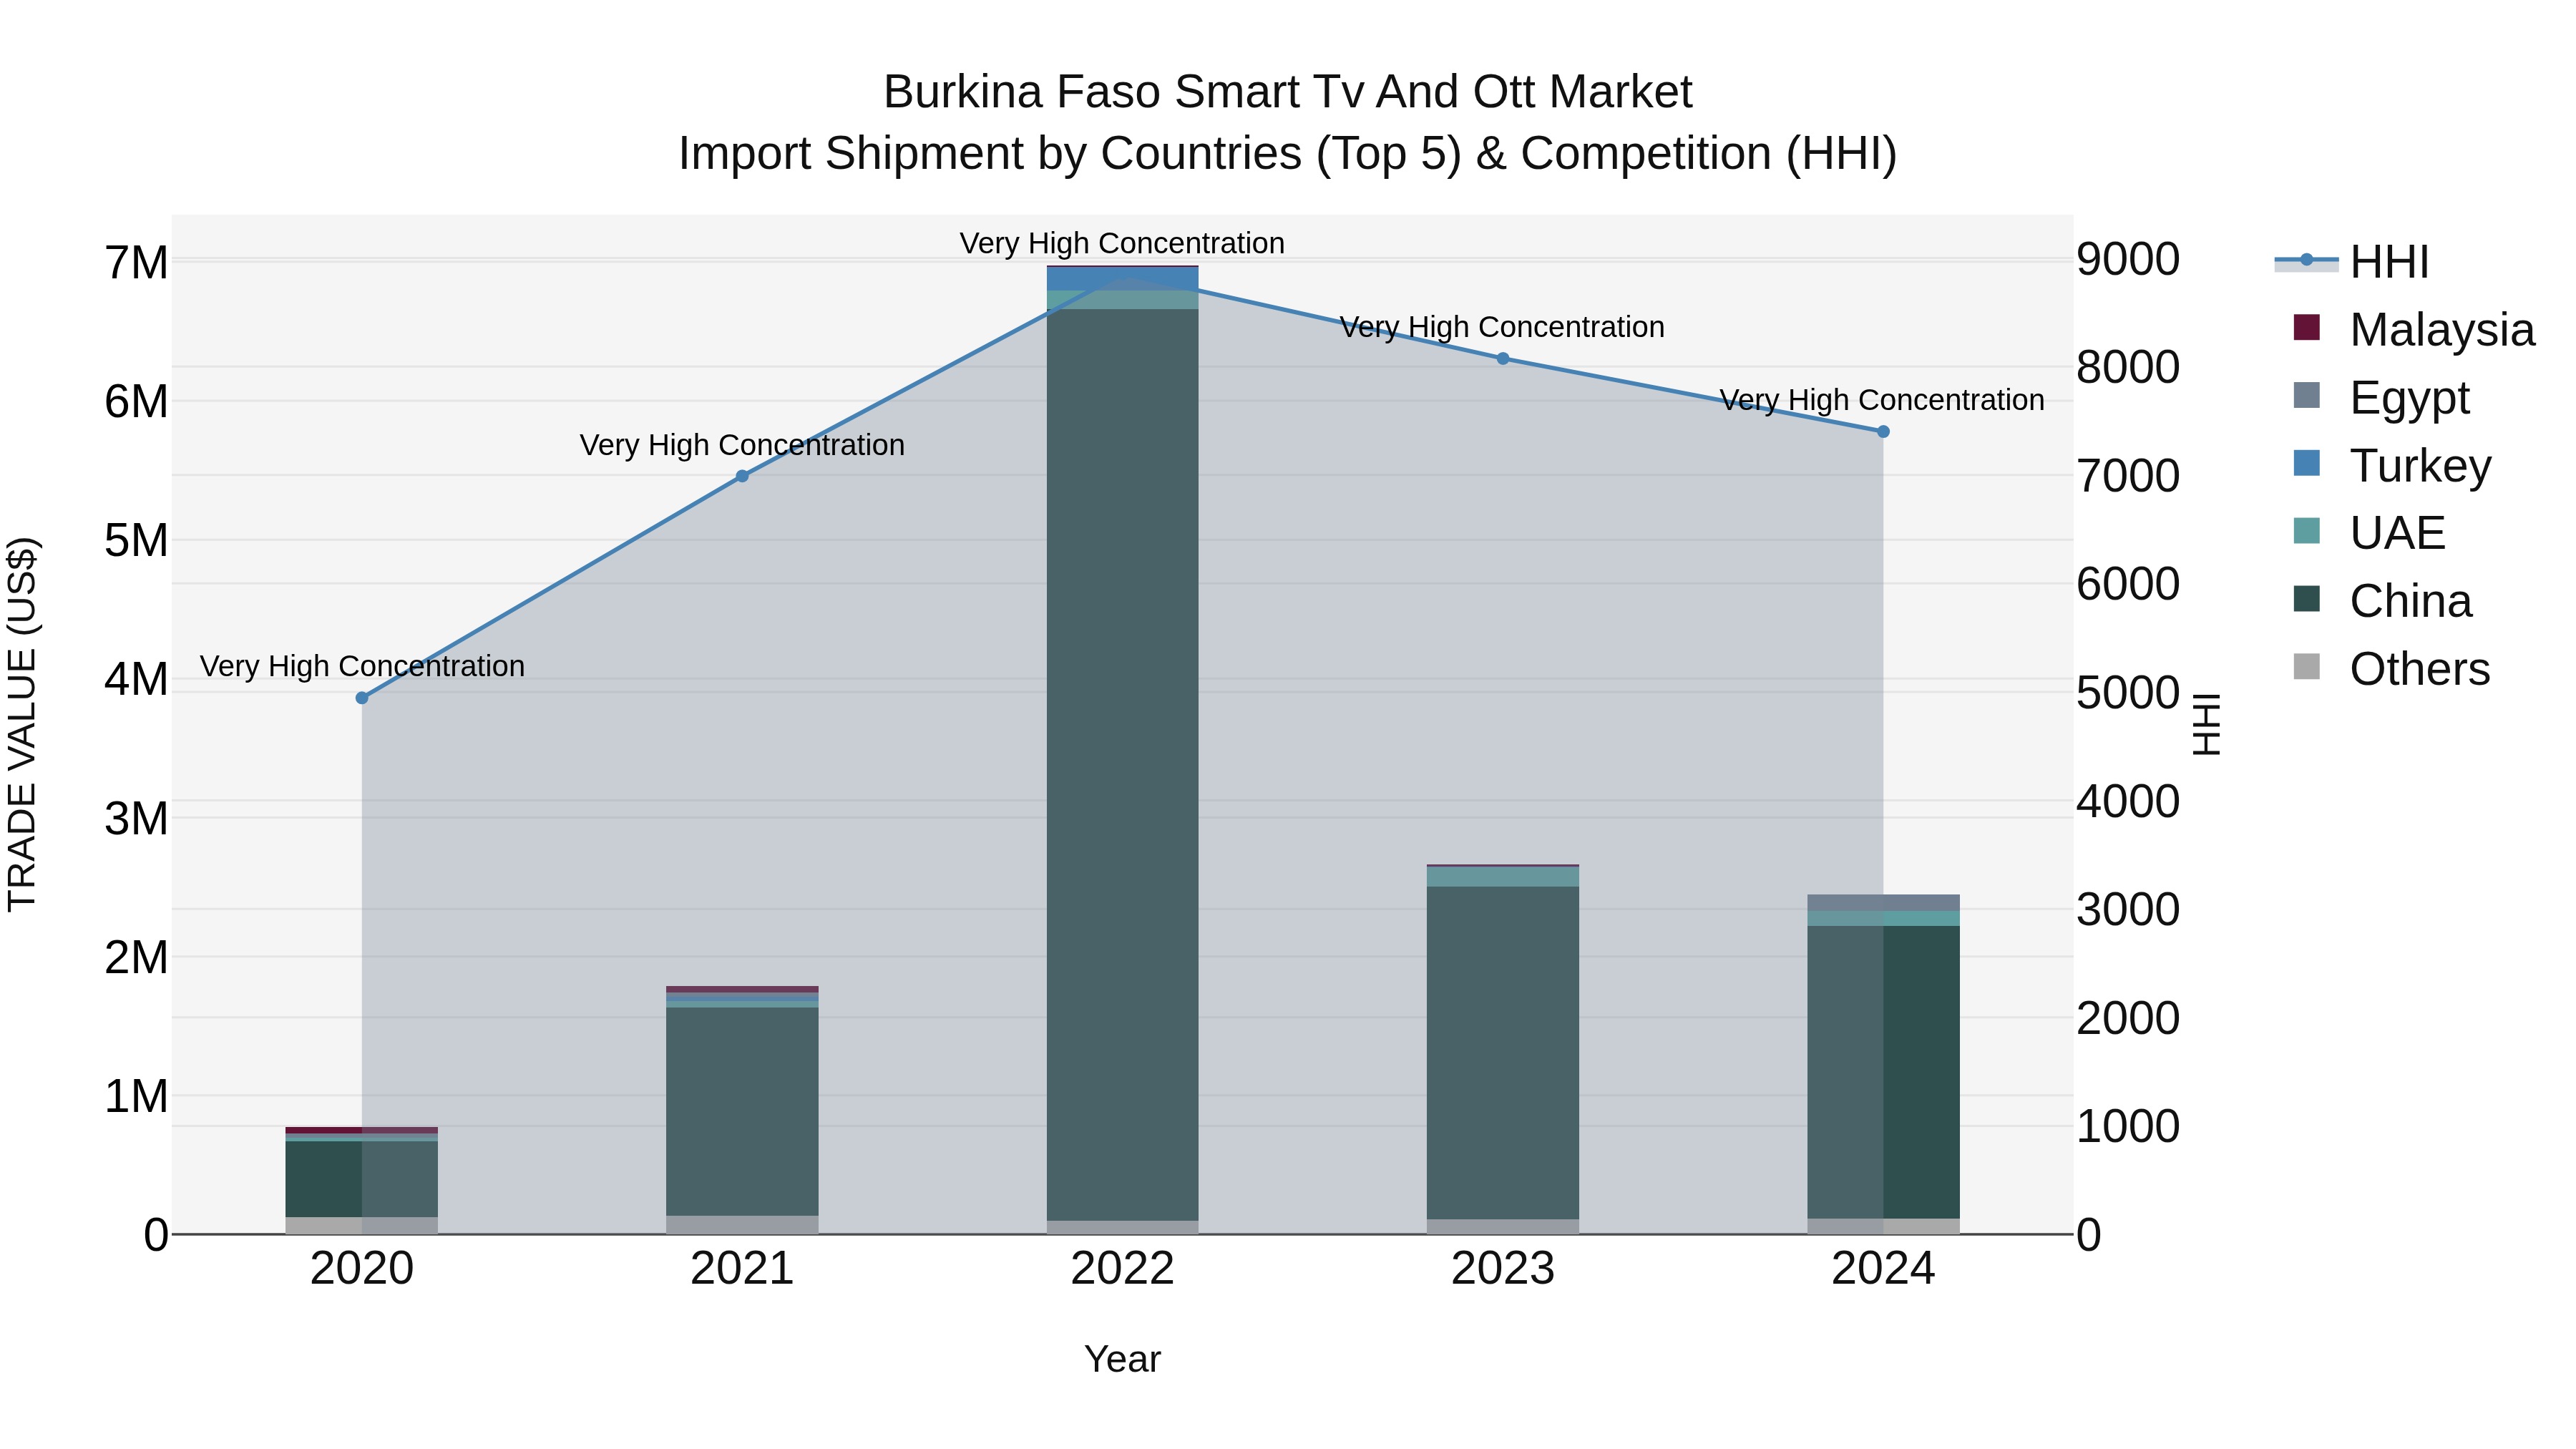Click the 2023 x-axis label

[1503, 1269]
